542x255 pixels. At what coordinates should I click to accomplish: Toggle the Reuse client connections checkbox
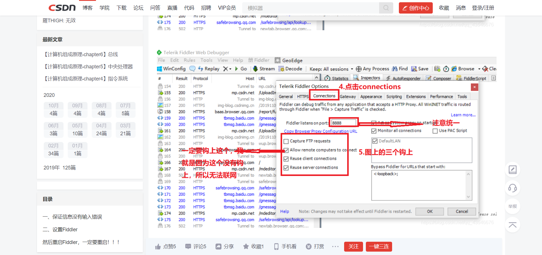click(286, 159)
